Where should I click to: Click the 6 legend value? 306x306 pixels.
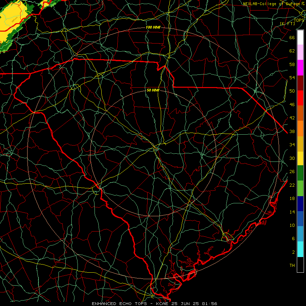[293, 238]
